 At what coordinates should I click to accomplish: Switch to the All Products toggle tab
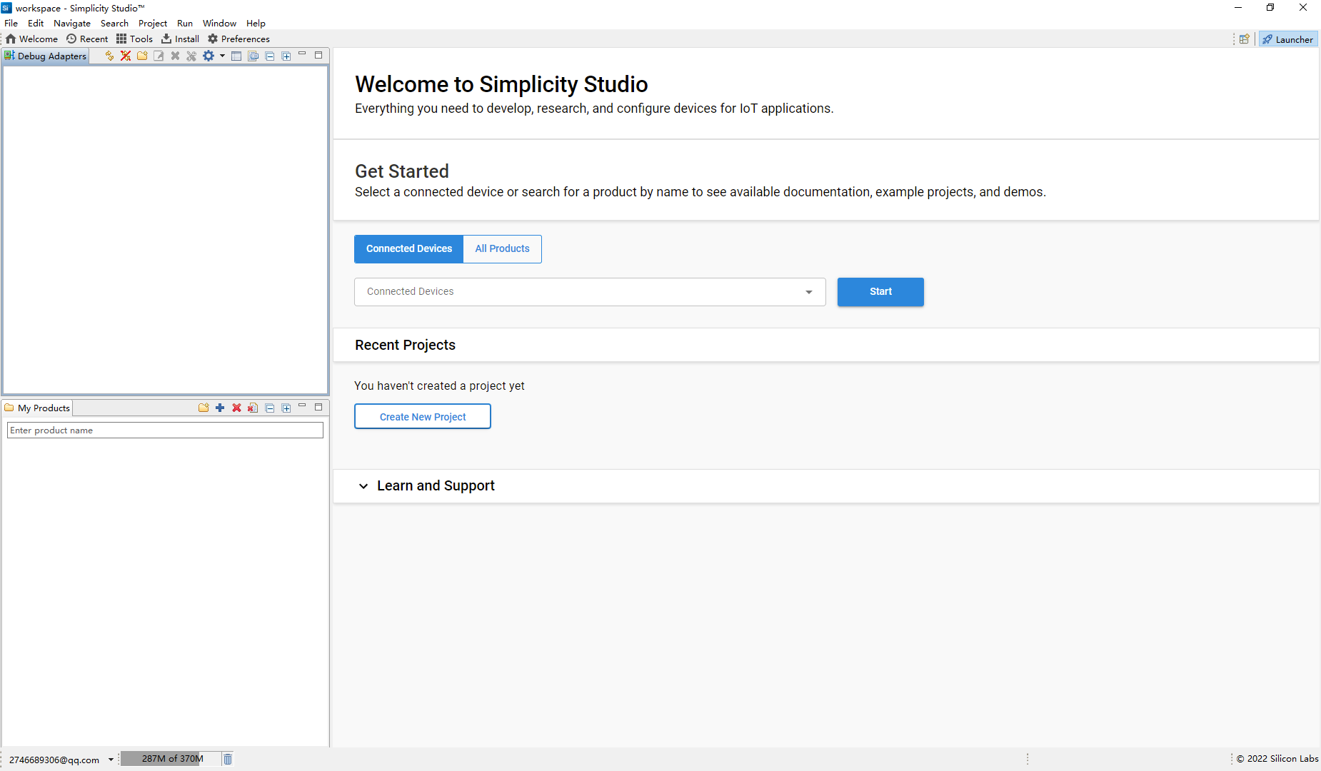click(x=503, y=249)
